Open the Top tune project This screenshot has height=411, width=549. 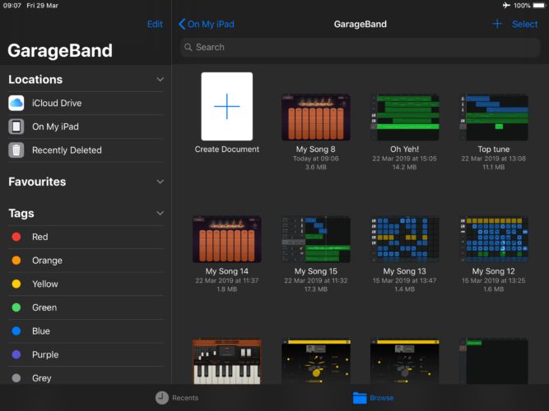[x=494, y=117]
